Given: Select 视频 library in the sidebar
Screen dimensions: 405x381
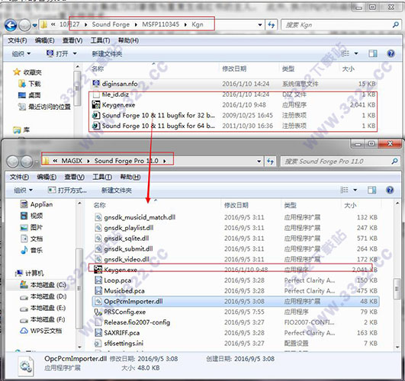Looking at the screenshot, I should click(32, 216).
